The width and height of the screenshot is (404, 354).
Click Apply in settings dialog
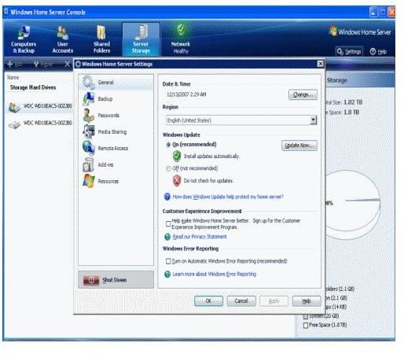(274, 301)
